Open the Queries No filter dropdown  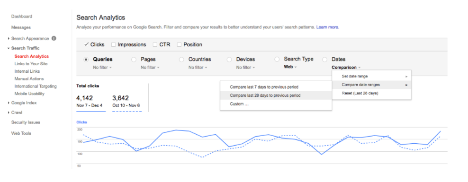[102, 68]
